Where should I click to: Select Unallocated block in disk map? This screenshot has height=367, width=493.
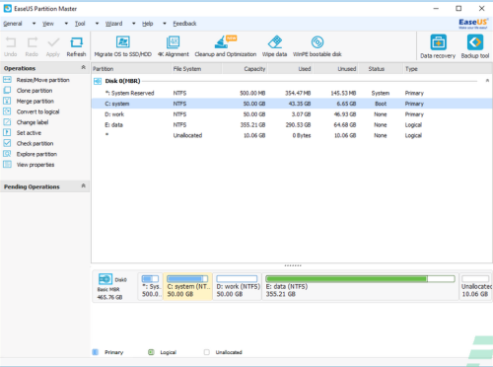click(x=476, y=286)
